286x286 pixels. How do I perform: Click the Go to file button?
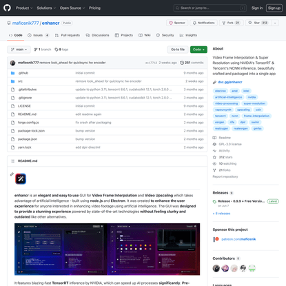[178, 50]
